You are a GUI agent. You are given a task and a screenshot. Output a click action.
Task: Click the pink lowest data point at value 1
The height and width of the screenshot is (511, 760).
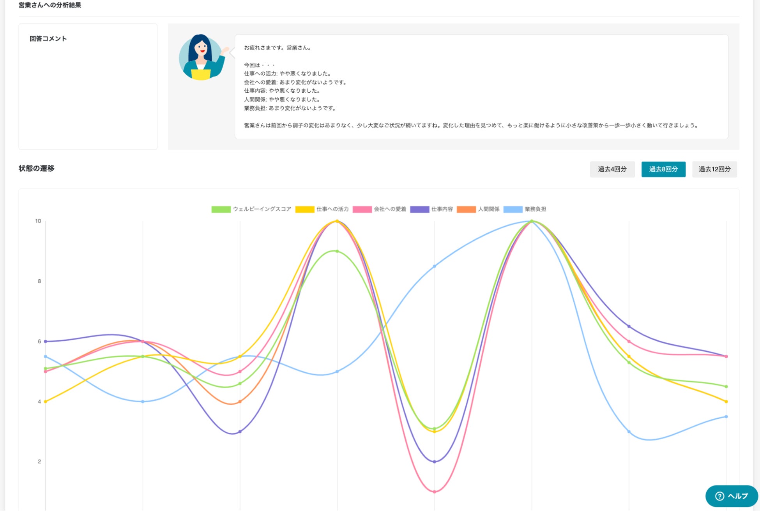(435, 492)
